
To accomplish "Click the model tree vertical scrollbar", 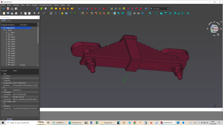I will click(38, 35).
